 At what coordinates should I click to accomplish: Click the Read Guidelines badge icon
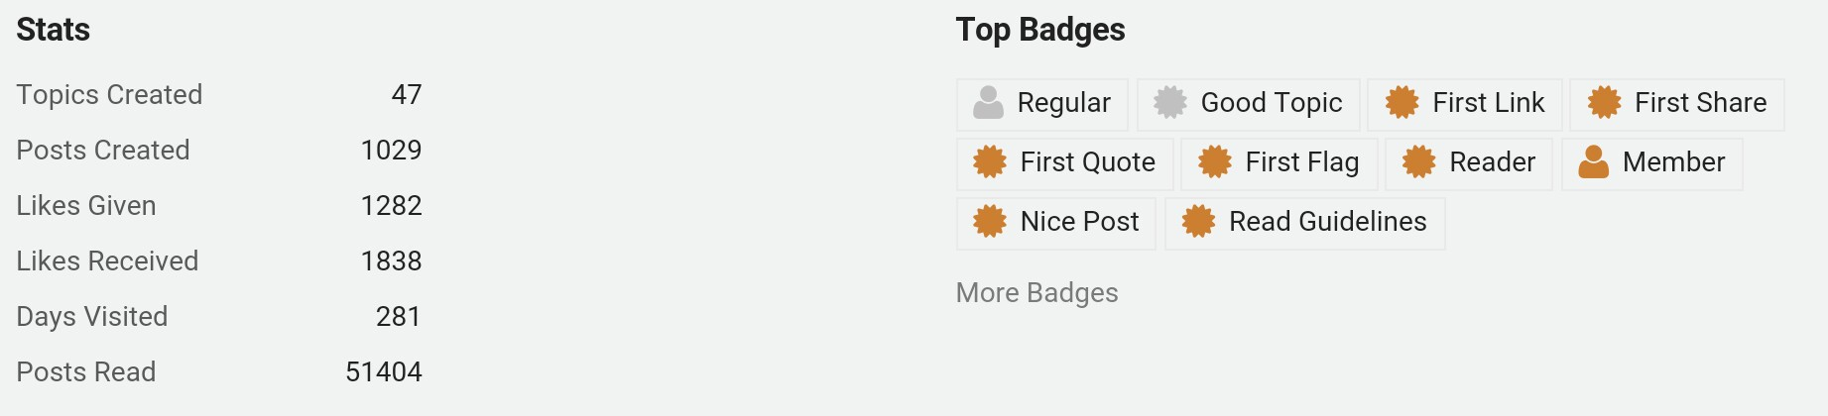[1198, 222]
